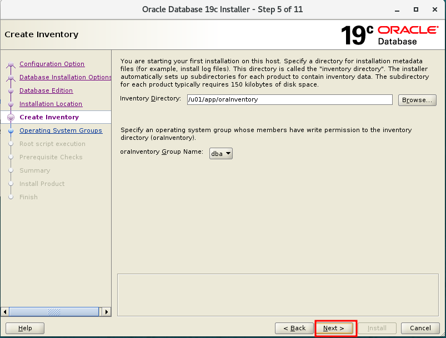The image size is (446, 338).
Task: Click the Finish step text
Action: (x=28, y=197)
